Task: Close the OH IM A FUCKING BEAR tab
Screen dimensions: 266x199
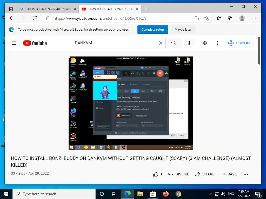Action: 75,9
